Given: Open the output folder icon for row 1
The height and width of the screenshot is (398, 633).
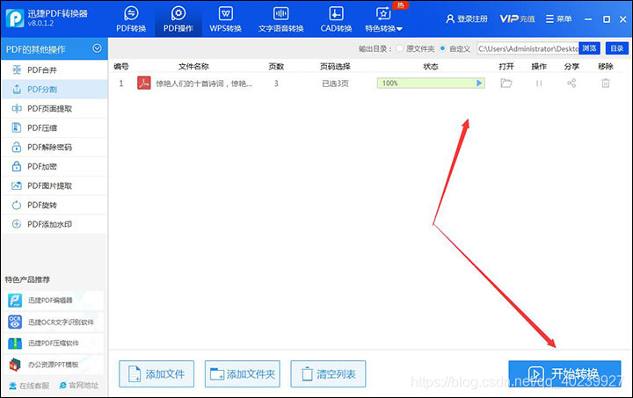Looking at the screenshot, I should [x=506, y=83].
